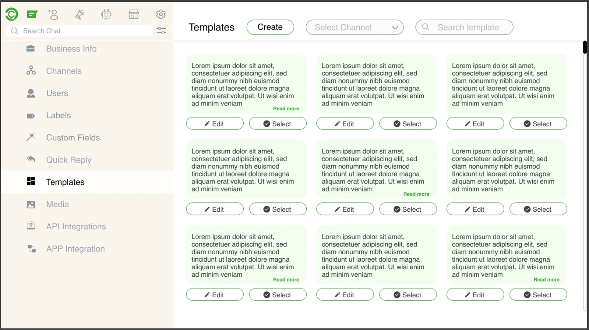Click the Channels nodes icon
This screenshot has height=330, width=589.
[31, 70]
